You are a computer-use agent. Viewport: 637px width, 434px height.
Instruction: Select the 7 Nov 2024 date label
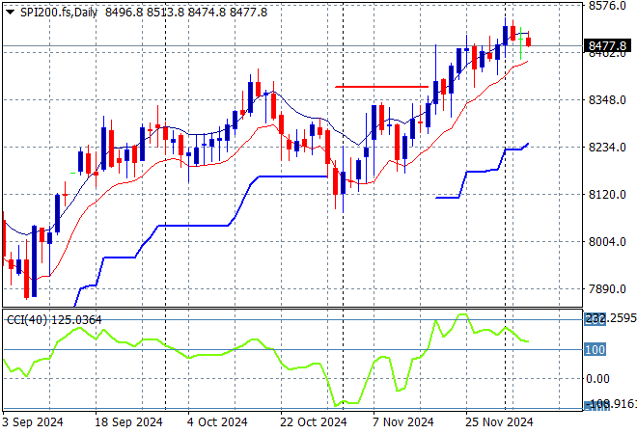coord(403,422)
